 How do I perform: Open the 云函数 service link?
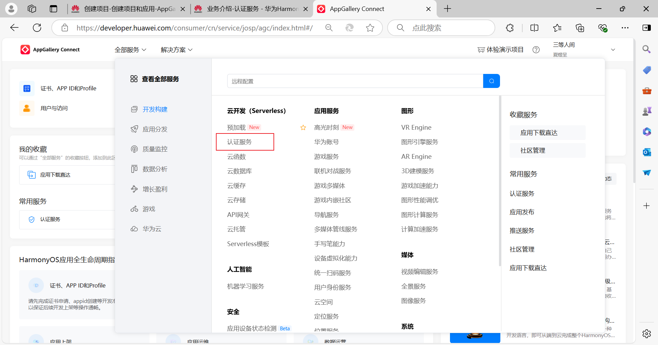pyautogui.click(x=236, y=157)
